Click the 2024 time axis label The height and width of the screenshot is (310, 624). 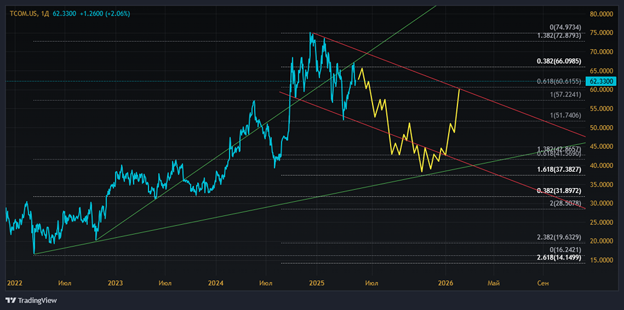point(216,283)
